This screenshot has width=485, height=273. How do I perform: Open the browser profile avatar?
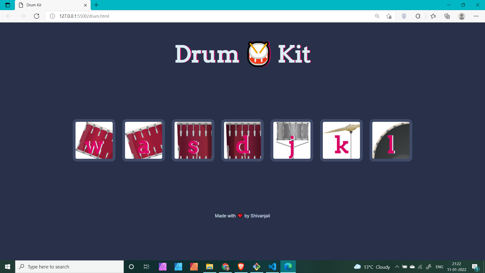point(462,16)
